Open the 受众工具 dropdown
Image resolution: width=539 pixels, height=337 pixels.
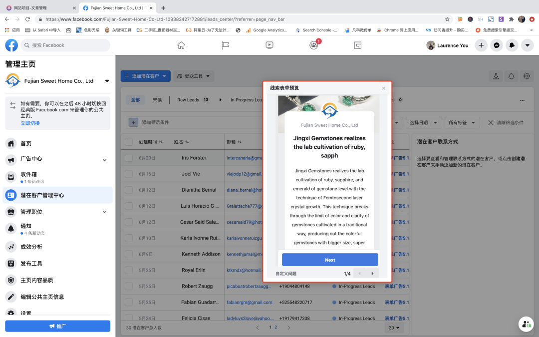[194, 76]
